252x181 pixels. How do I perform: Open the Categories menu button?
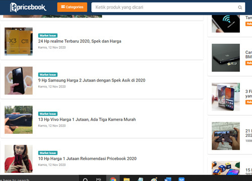pos(72,7)
